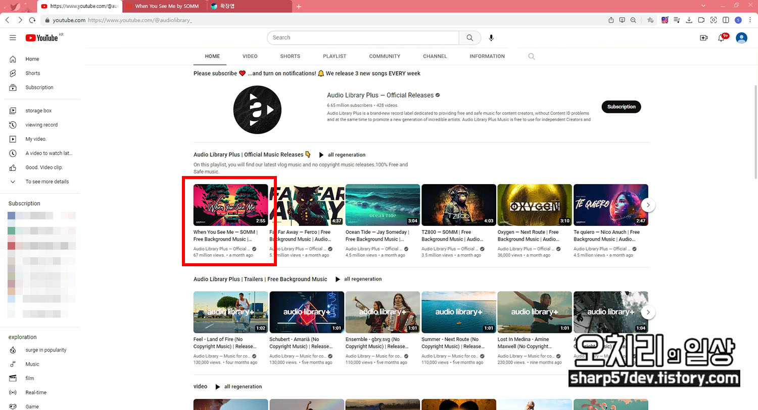Switch to the COMMUNITY tab
This screenshot has width=758, height=410.
pyautogui.click(x=385, y=56)
